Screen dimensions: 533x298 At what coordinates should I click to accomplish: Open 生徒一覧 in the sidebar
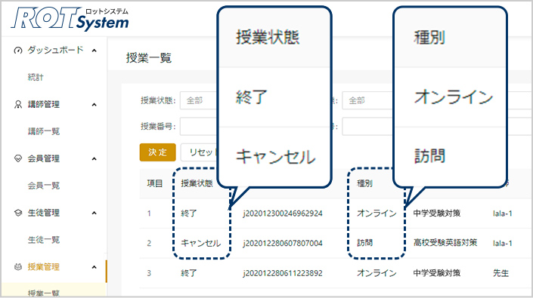(x=44, y=240)
